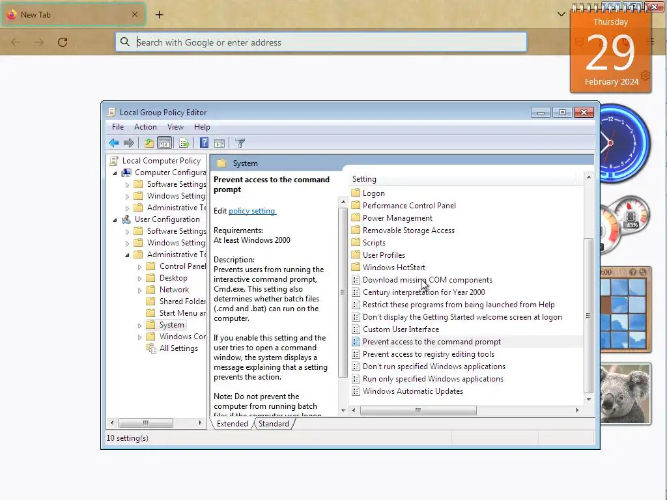Click in the Firefox address search field
Screen dimensions: 667x500
click(321, 42)
